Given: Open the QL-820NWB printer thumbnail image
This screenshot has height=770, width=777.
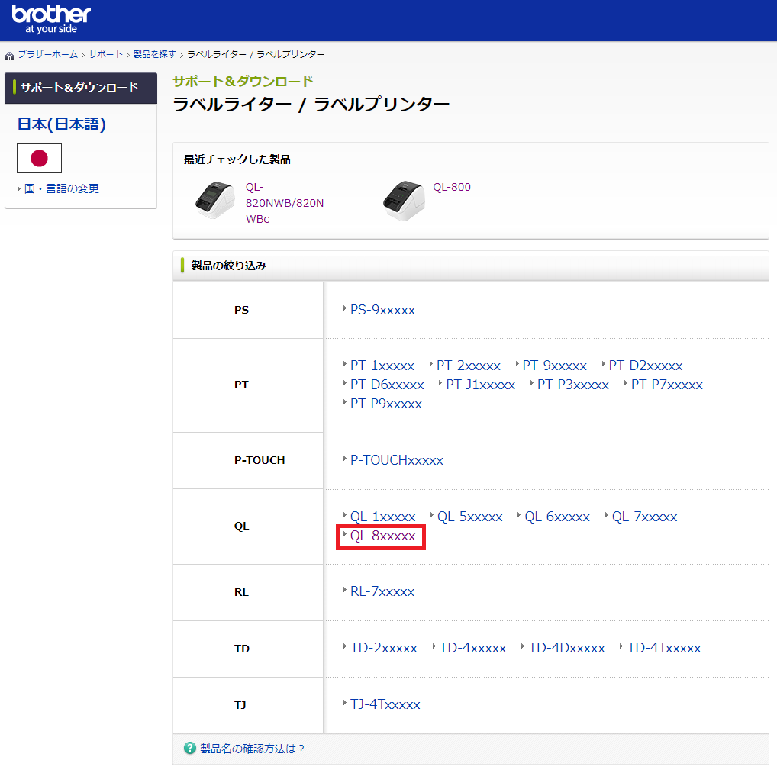Looking at the screenshot, I should coord(214,200).
